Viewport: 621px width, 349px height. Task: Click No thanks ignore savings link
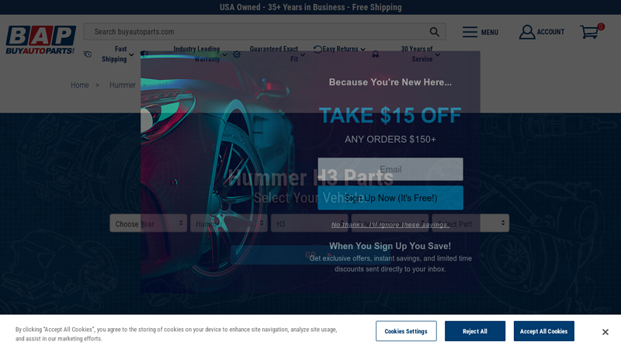click(x=390, y=225)
